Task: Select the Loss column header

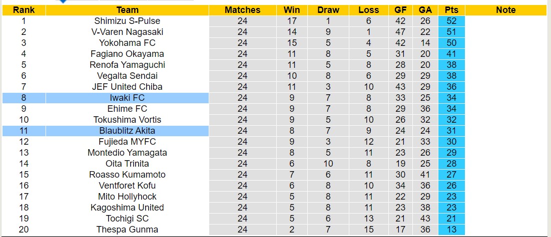Action: pos(369,10)
